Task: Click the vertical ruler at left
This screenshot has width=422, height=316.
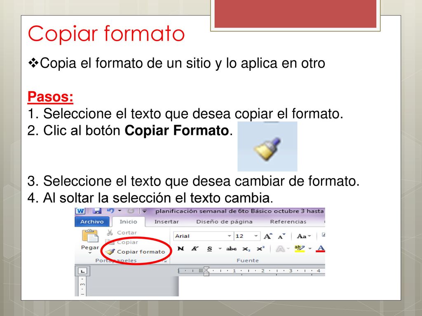Action: (x=82, y=286)
